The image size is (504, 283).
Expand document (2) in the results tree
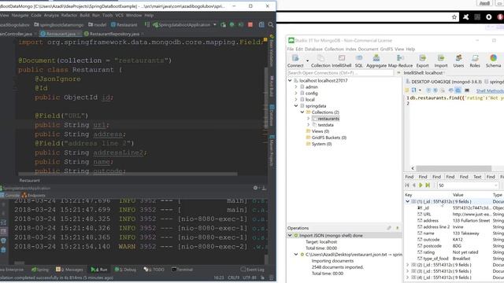tap(408, 265)
